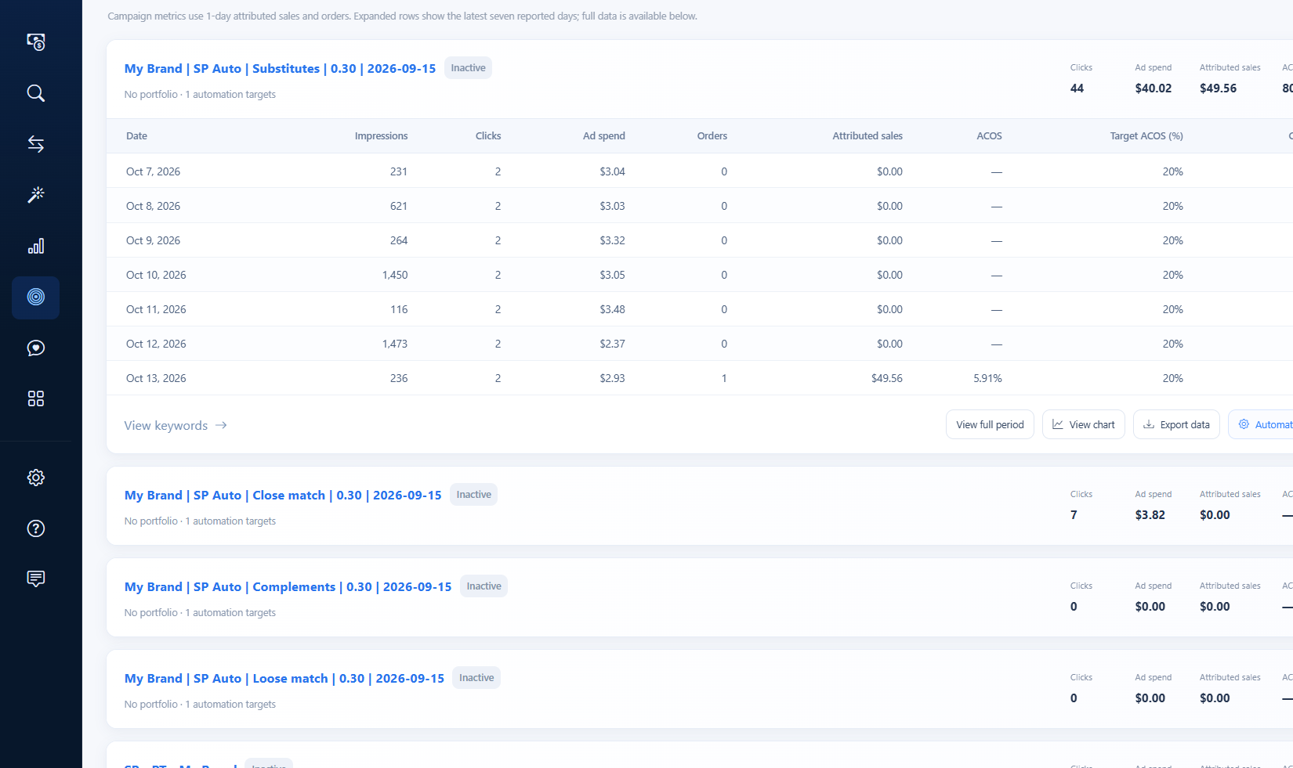Click the Attributed sales table column header
This screenshot has width=1293, height=768.
click(x=867, y=135)
